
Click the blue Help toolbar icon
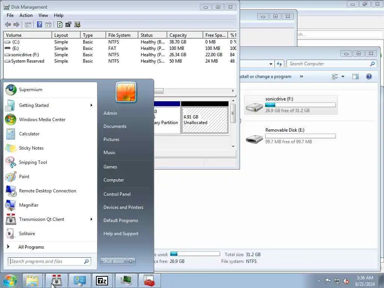39,24
